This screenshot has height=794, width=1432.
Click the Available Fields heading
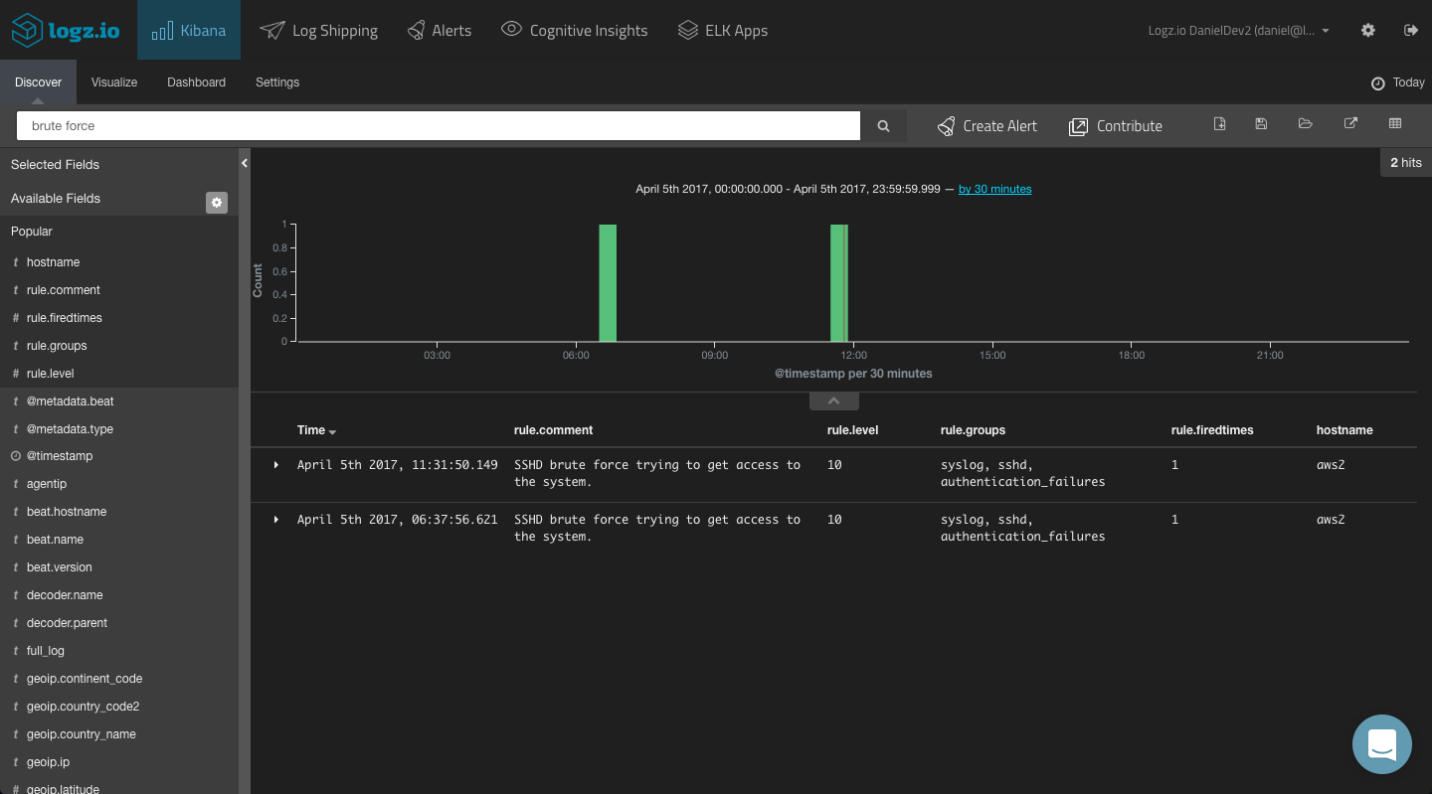pyautogui.click(x=56, y=199)
